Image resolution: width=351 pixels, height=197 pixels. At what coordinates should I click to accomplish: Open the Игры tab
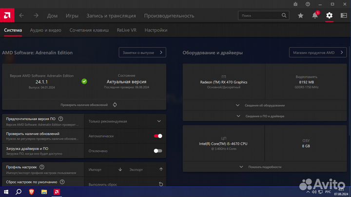click(72, 16)
